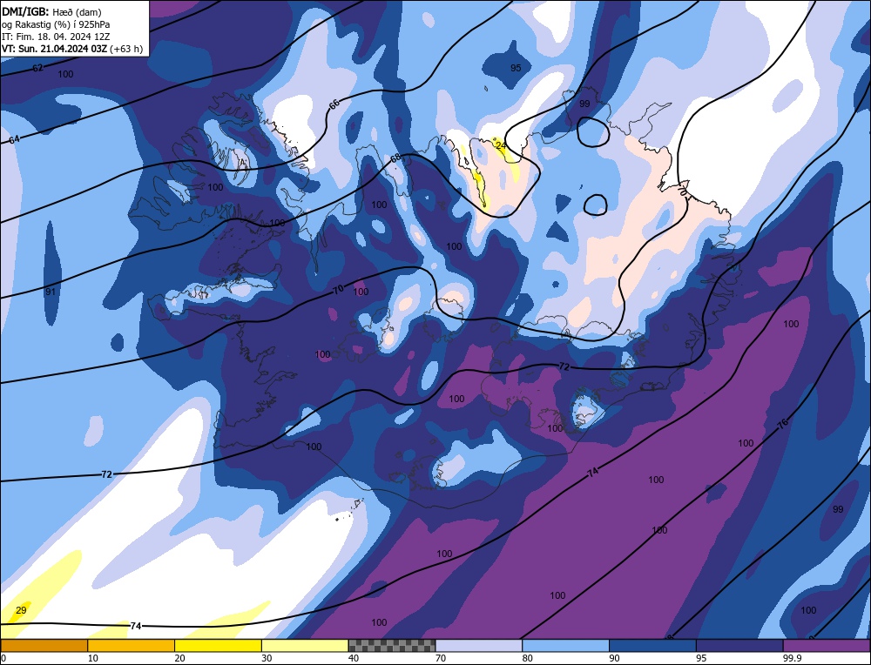Click the legend tick label '10'
This screenshot has width=871, height=665.
coord(92,658)
